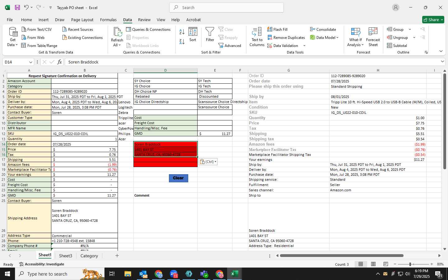
Task: Expand the Name Box dropdown
Action: pos(30,62)
